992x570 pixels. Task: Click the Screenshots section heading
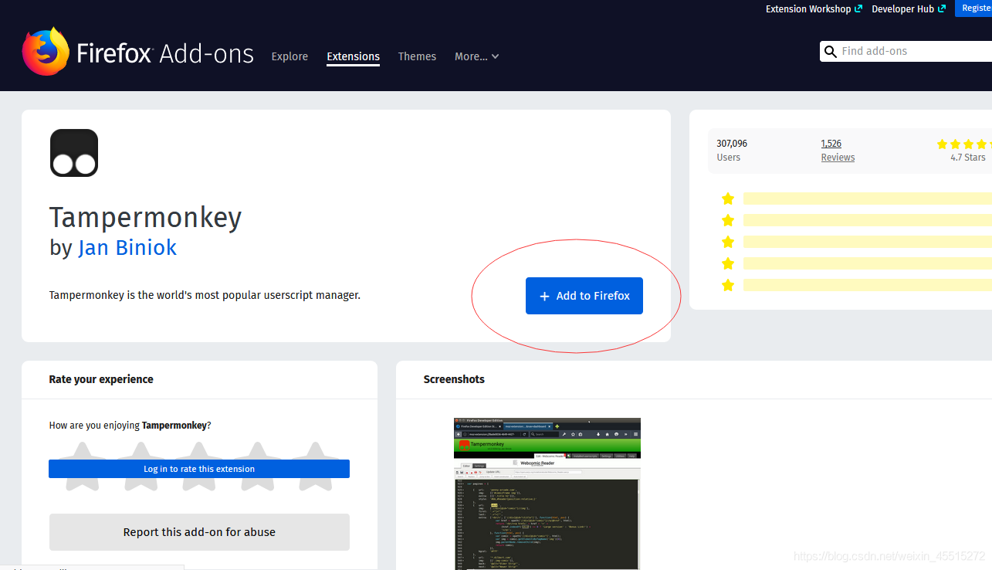[x=454, y=379]
